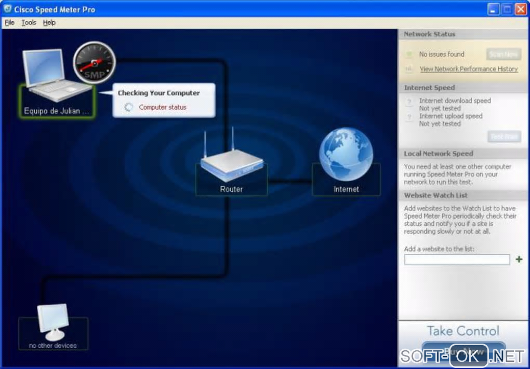Click the No issues found status icon

(409, 54)
